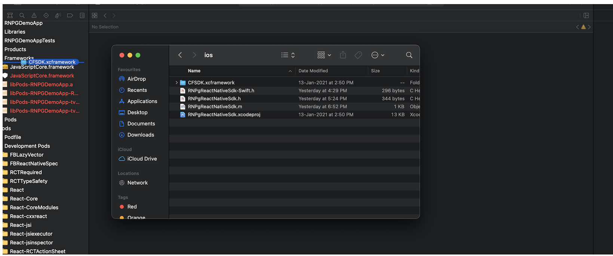Viewport: 613px width, 256px height.
Task: Go back in Finder window
Action: click(x=180, y=55)
